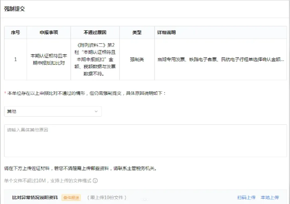Click the 申报事项 column header

click(x=49, y=32)
